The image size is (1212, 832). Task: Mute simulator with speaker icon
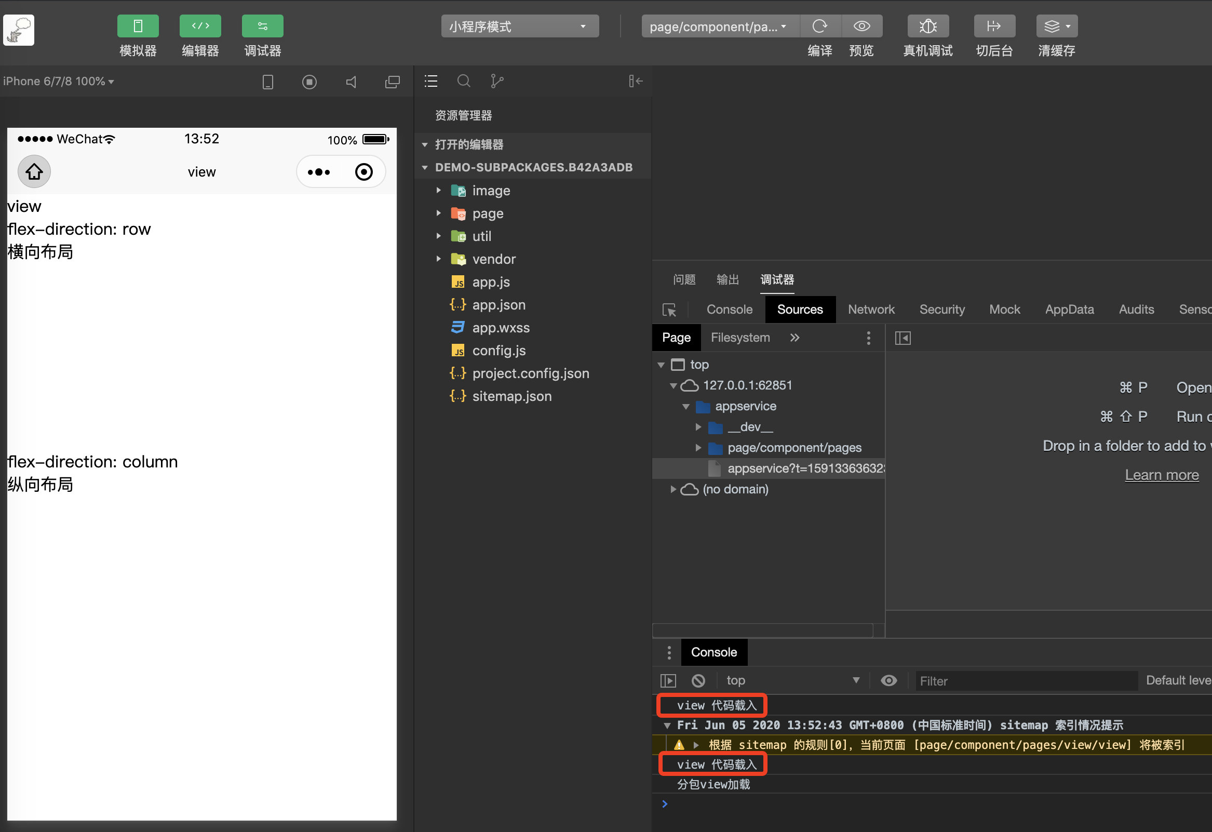point(352,82)
